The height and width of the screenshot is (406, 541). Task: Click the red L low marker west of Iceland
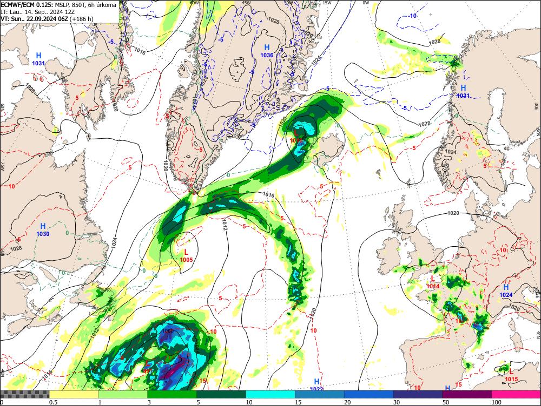(x=296, y=137)
